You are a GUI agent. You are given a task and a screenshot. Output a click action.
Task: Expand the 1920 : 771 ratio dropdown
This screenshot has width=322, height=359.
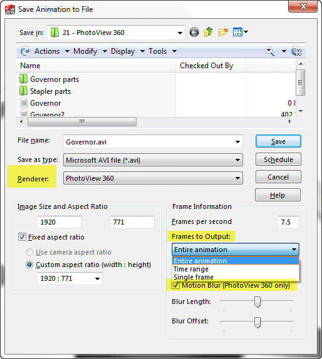pyautogui.click(x=70, y=278)
